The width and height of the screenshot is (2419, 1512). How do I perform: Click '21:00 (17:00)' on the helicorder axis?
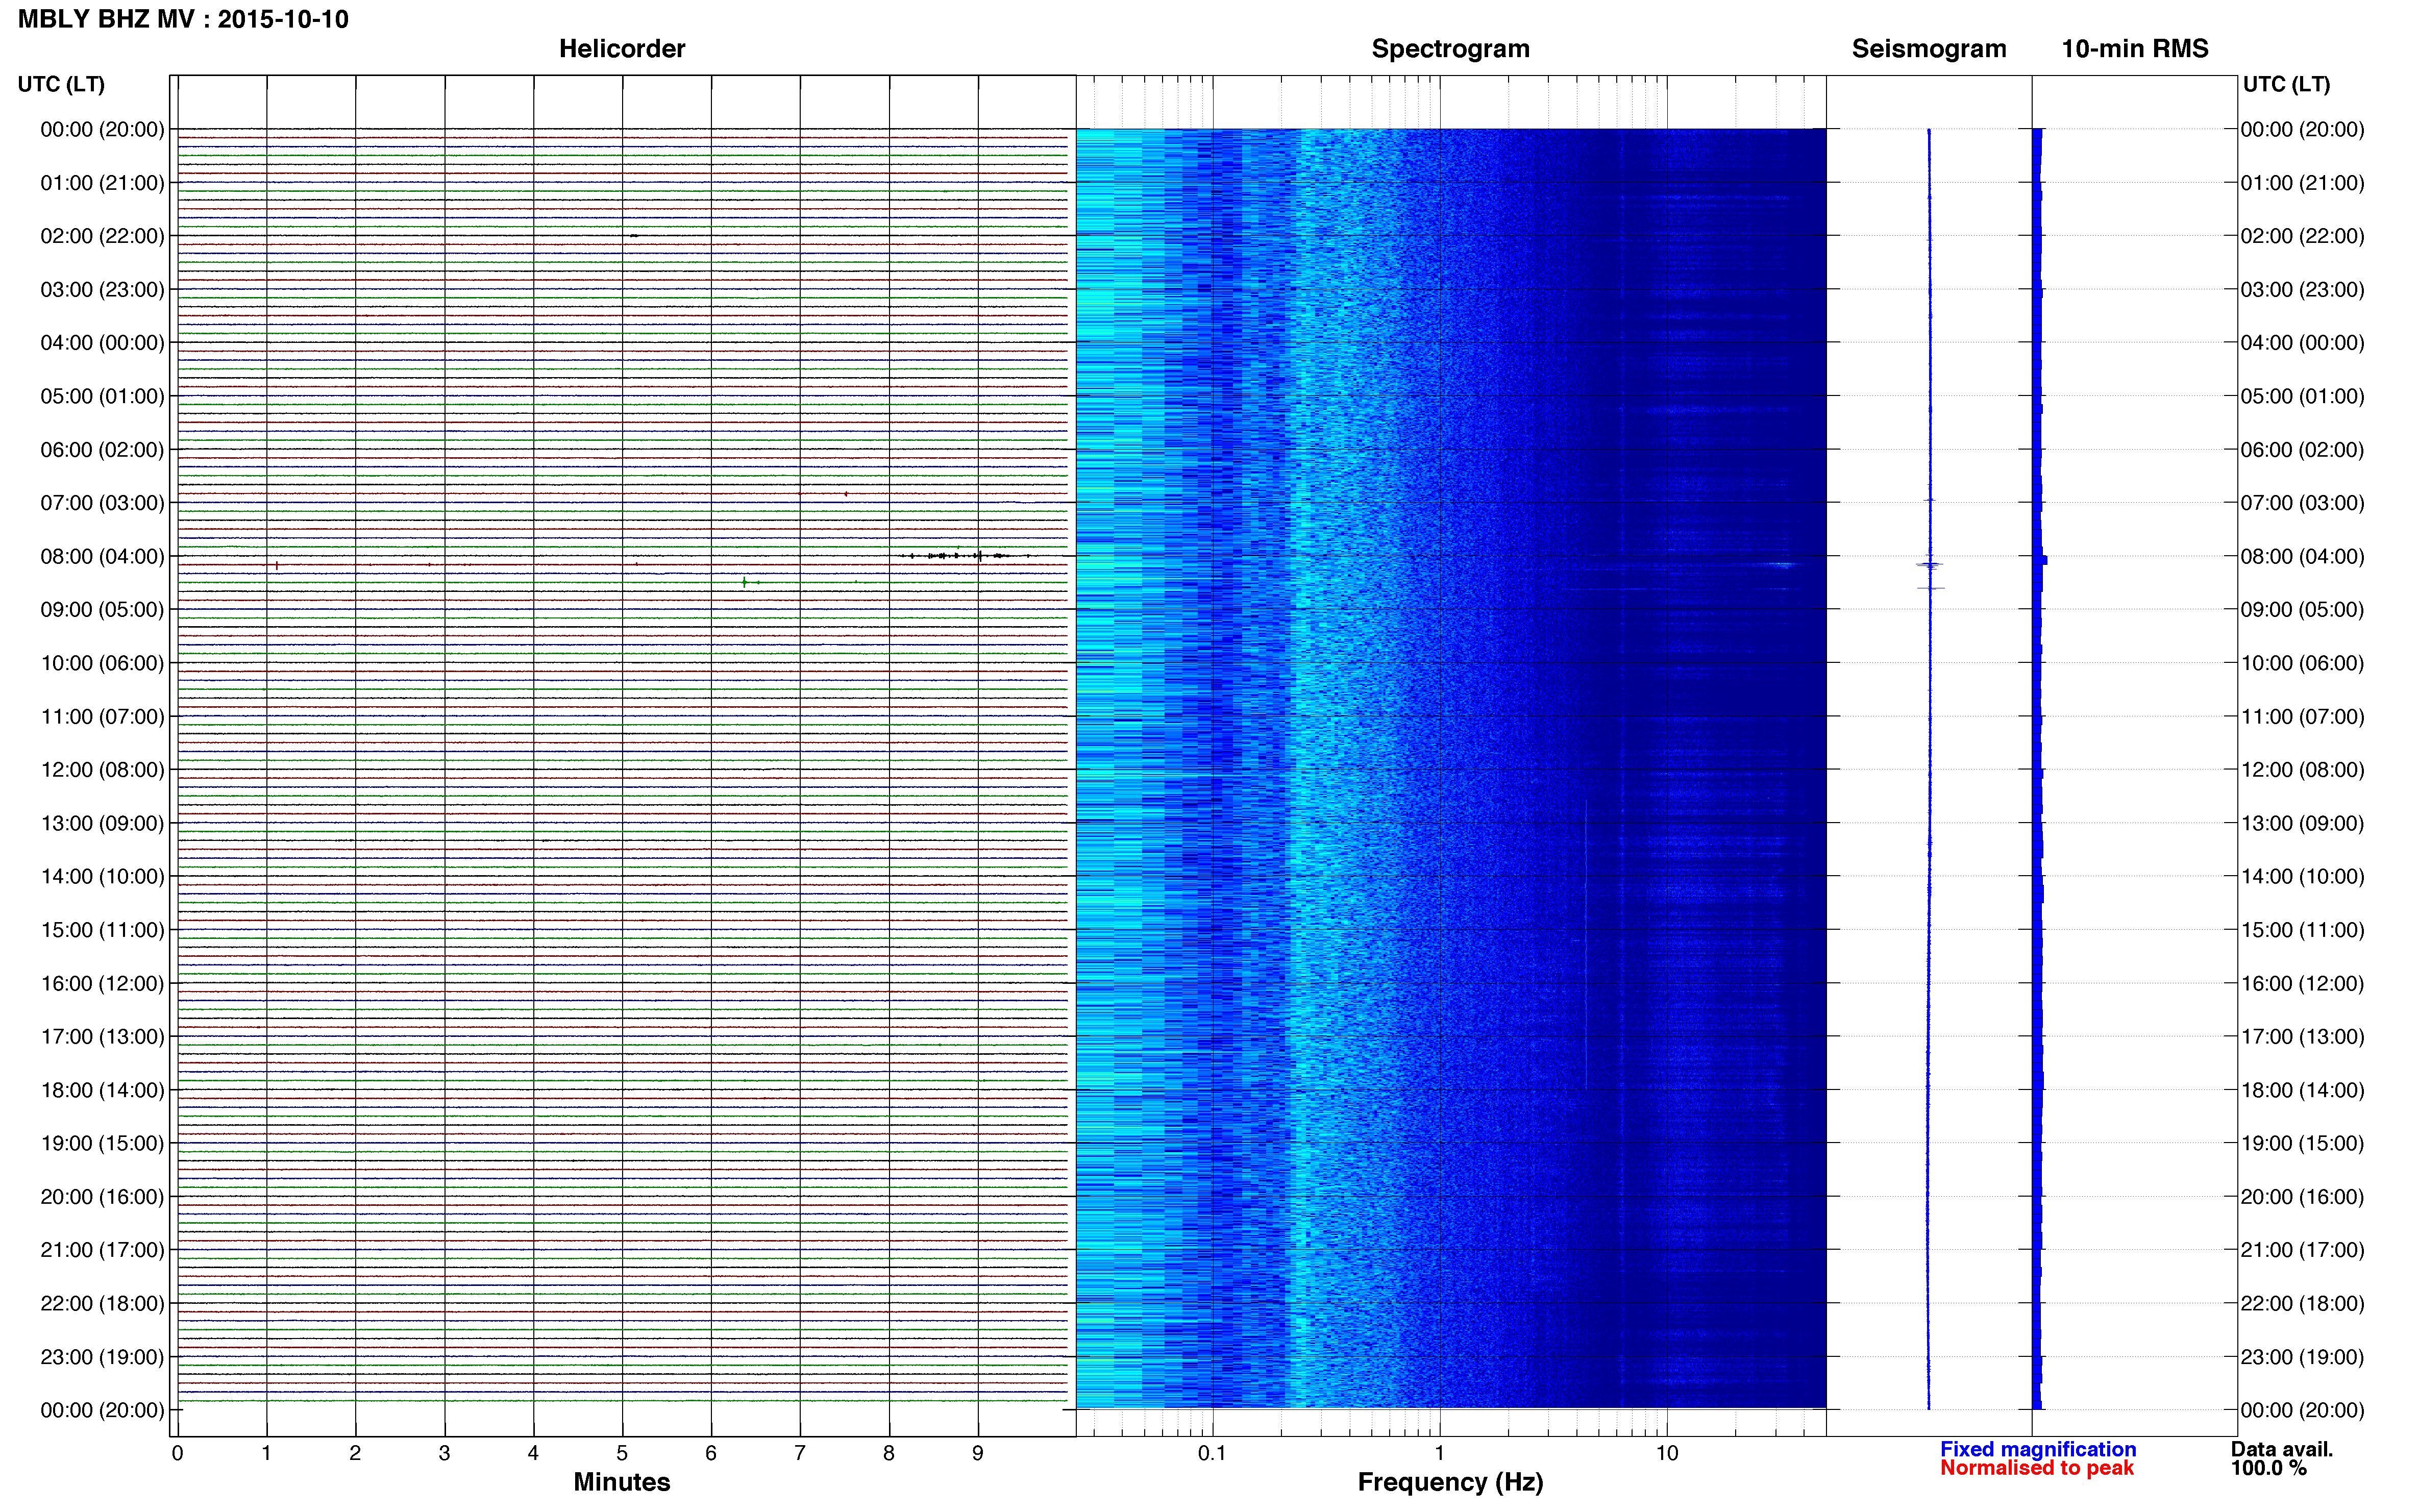pos(102,1250)
